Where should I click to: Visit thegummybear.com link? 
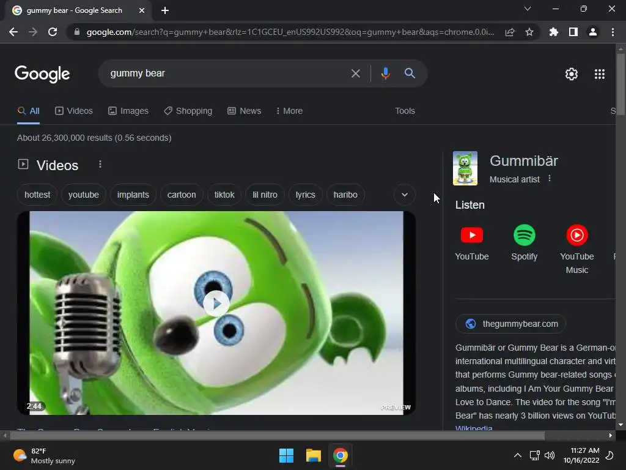click(510, 324)
